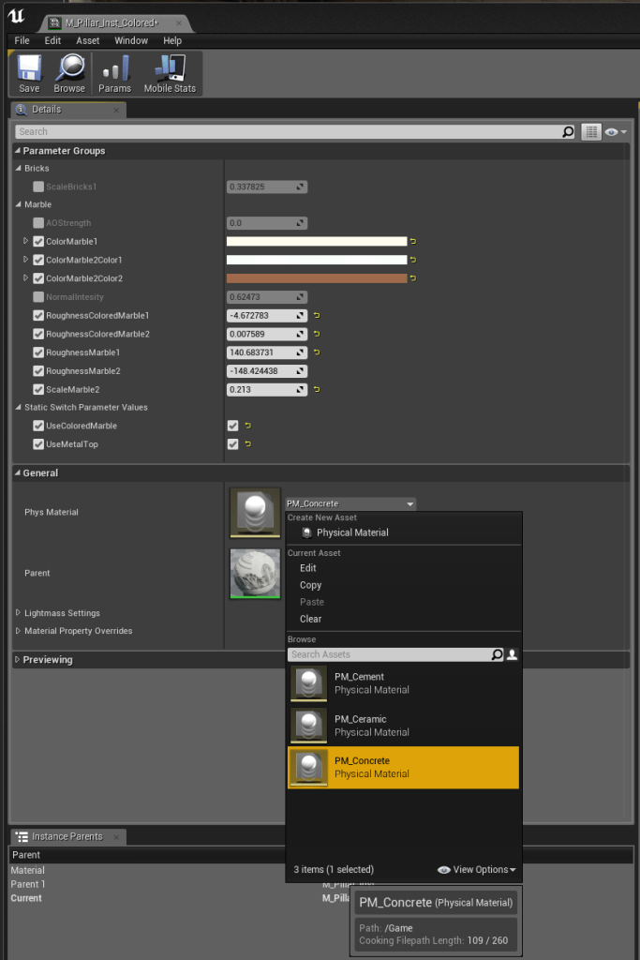Expand Material Property Overrides
This screenshot has width=640, height=960.
pos(19,631)
